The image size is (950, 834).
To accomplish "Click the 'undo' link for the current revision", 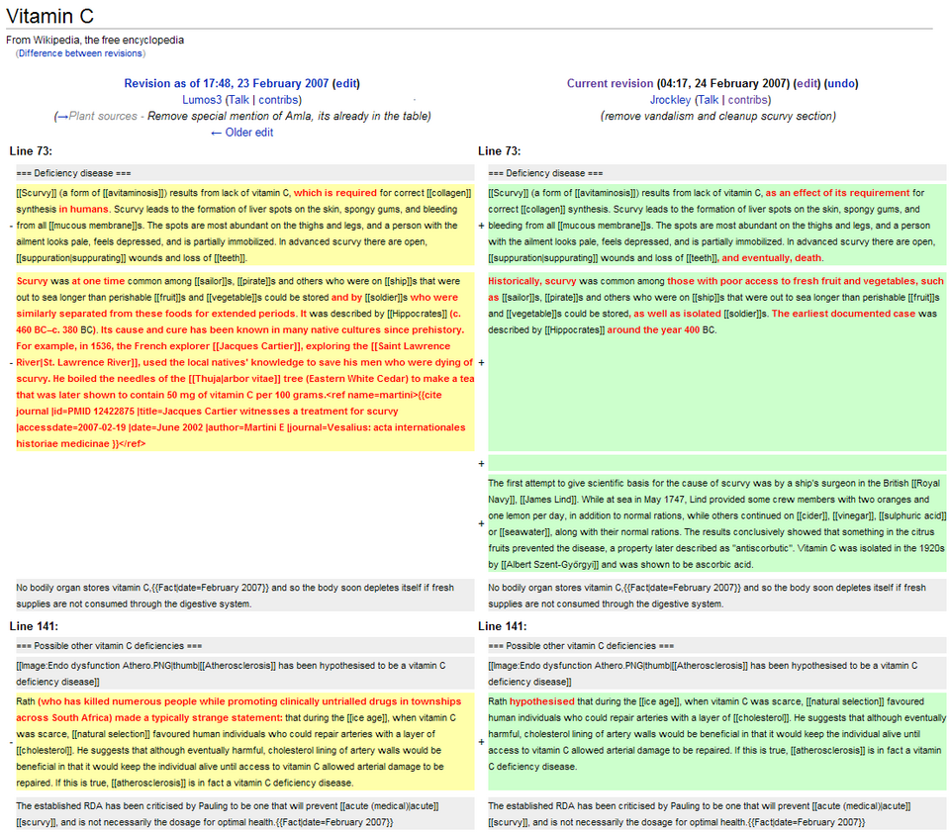I will tap(842, 84).
